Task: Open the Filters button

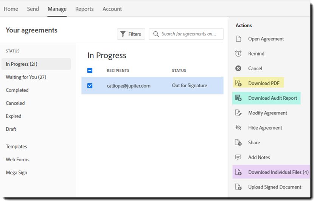Action: click(x=131, y=34)
